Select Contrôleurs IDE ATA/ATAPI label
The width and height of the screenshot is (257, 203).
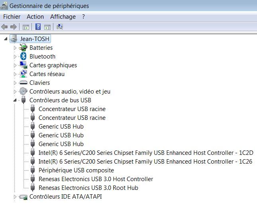point(66,197)
